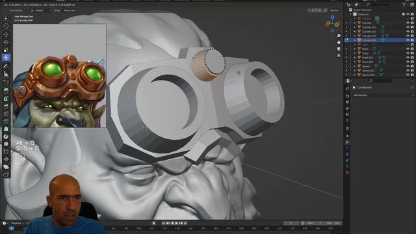Screen dimensions: 416x234
Task: Select the Annotate tool
Action: tap(6, 66)
